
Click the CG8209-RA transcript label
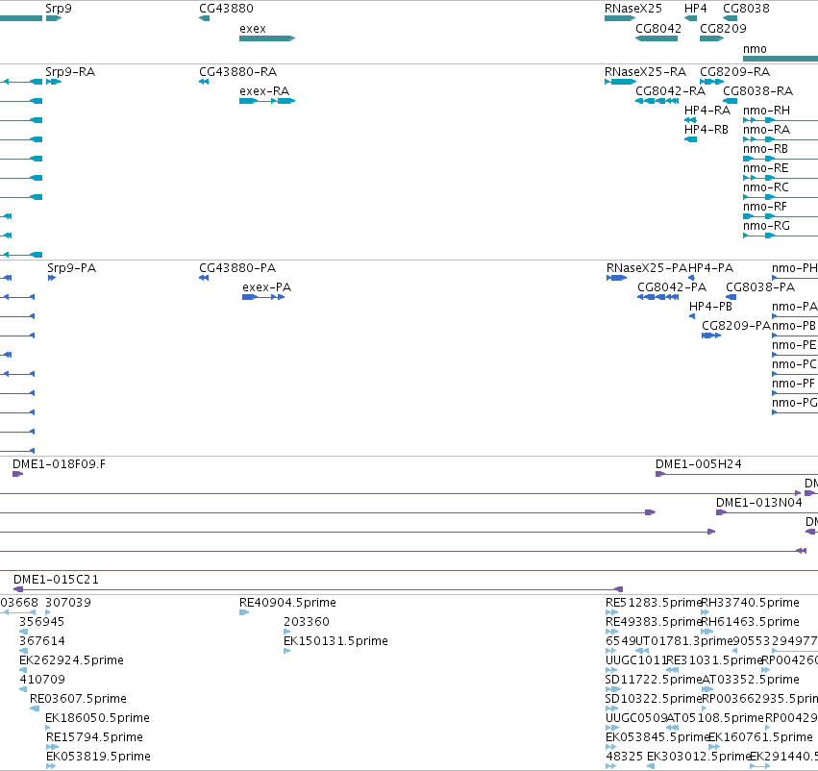734,72
